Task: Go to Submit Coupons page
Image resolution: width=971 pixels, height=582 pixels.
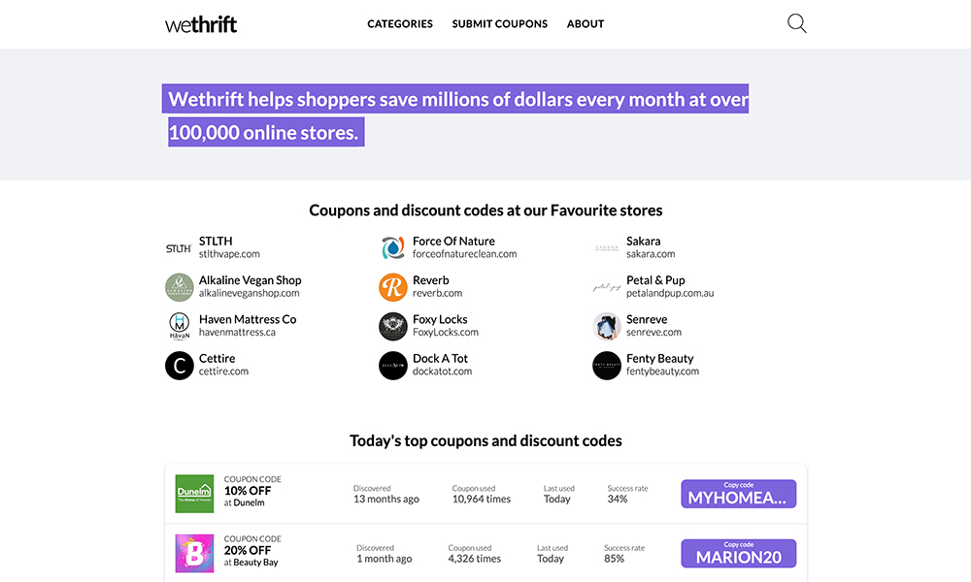Action: [x=499, y=24]
